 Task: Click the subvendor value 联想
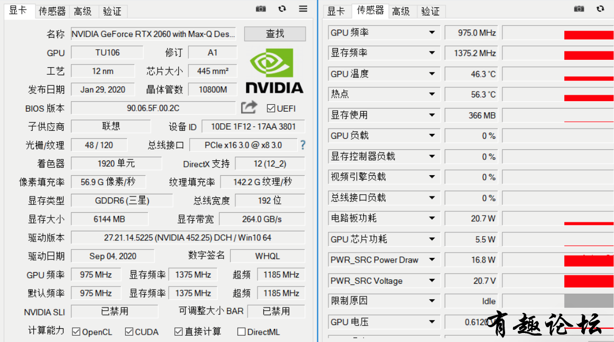tap(111, 127)
